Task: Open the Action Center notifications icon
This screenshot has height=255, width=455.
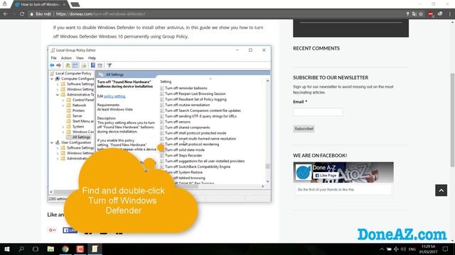Action: coord(445,249)
